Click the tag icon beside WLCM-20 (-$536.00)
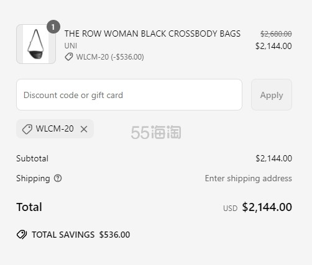Viewport: 312px width, 265px height. pos(69,56)
